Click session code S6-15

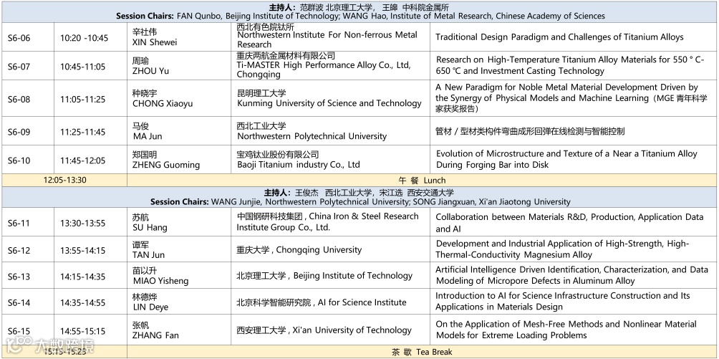tap(19, 331)
